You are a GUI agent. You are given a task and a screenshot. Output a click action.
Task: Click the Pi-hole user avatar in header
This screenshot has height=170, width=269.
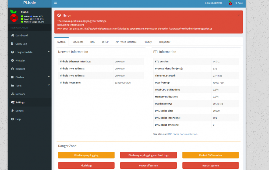point(231,3)
